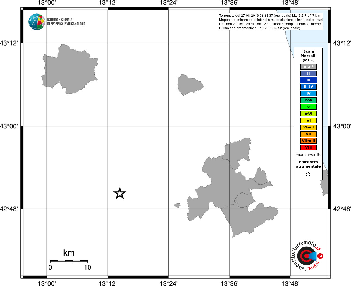The image size is (351, 286).
Task: Click the km scale bar
Action: (x=69, y=261)
